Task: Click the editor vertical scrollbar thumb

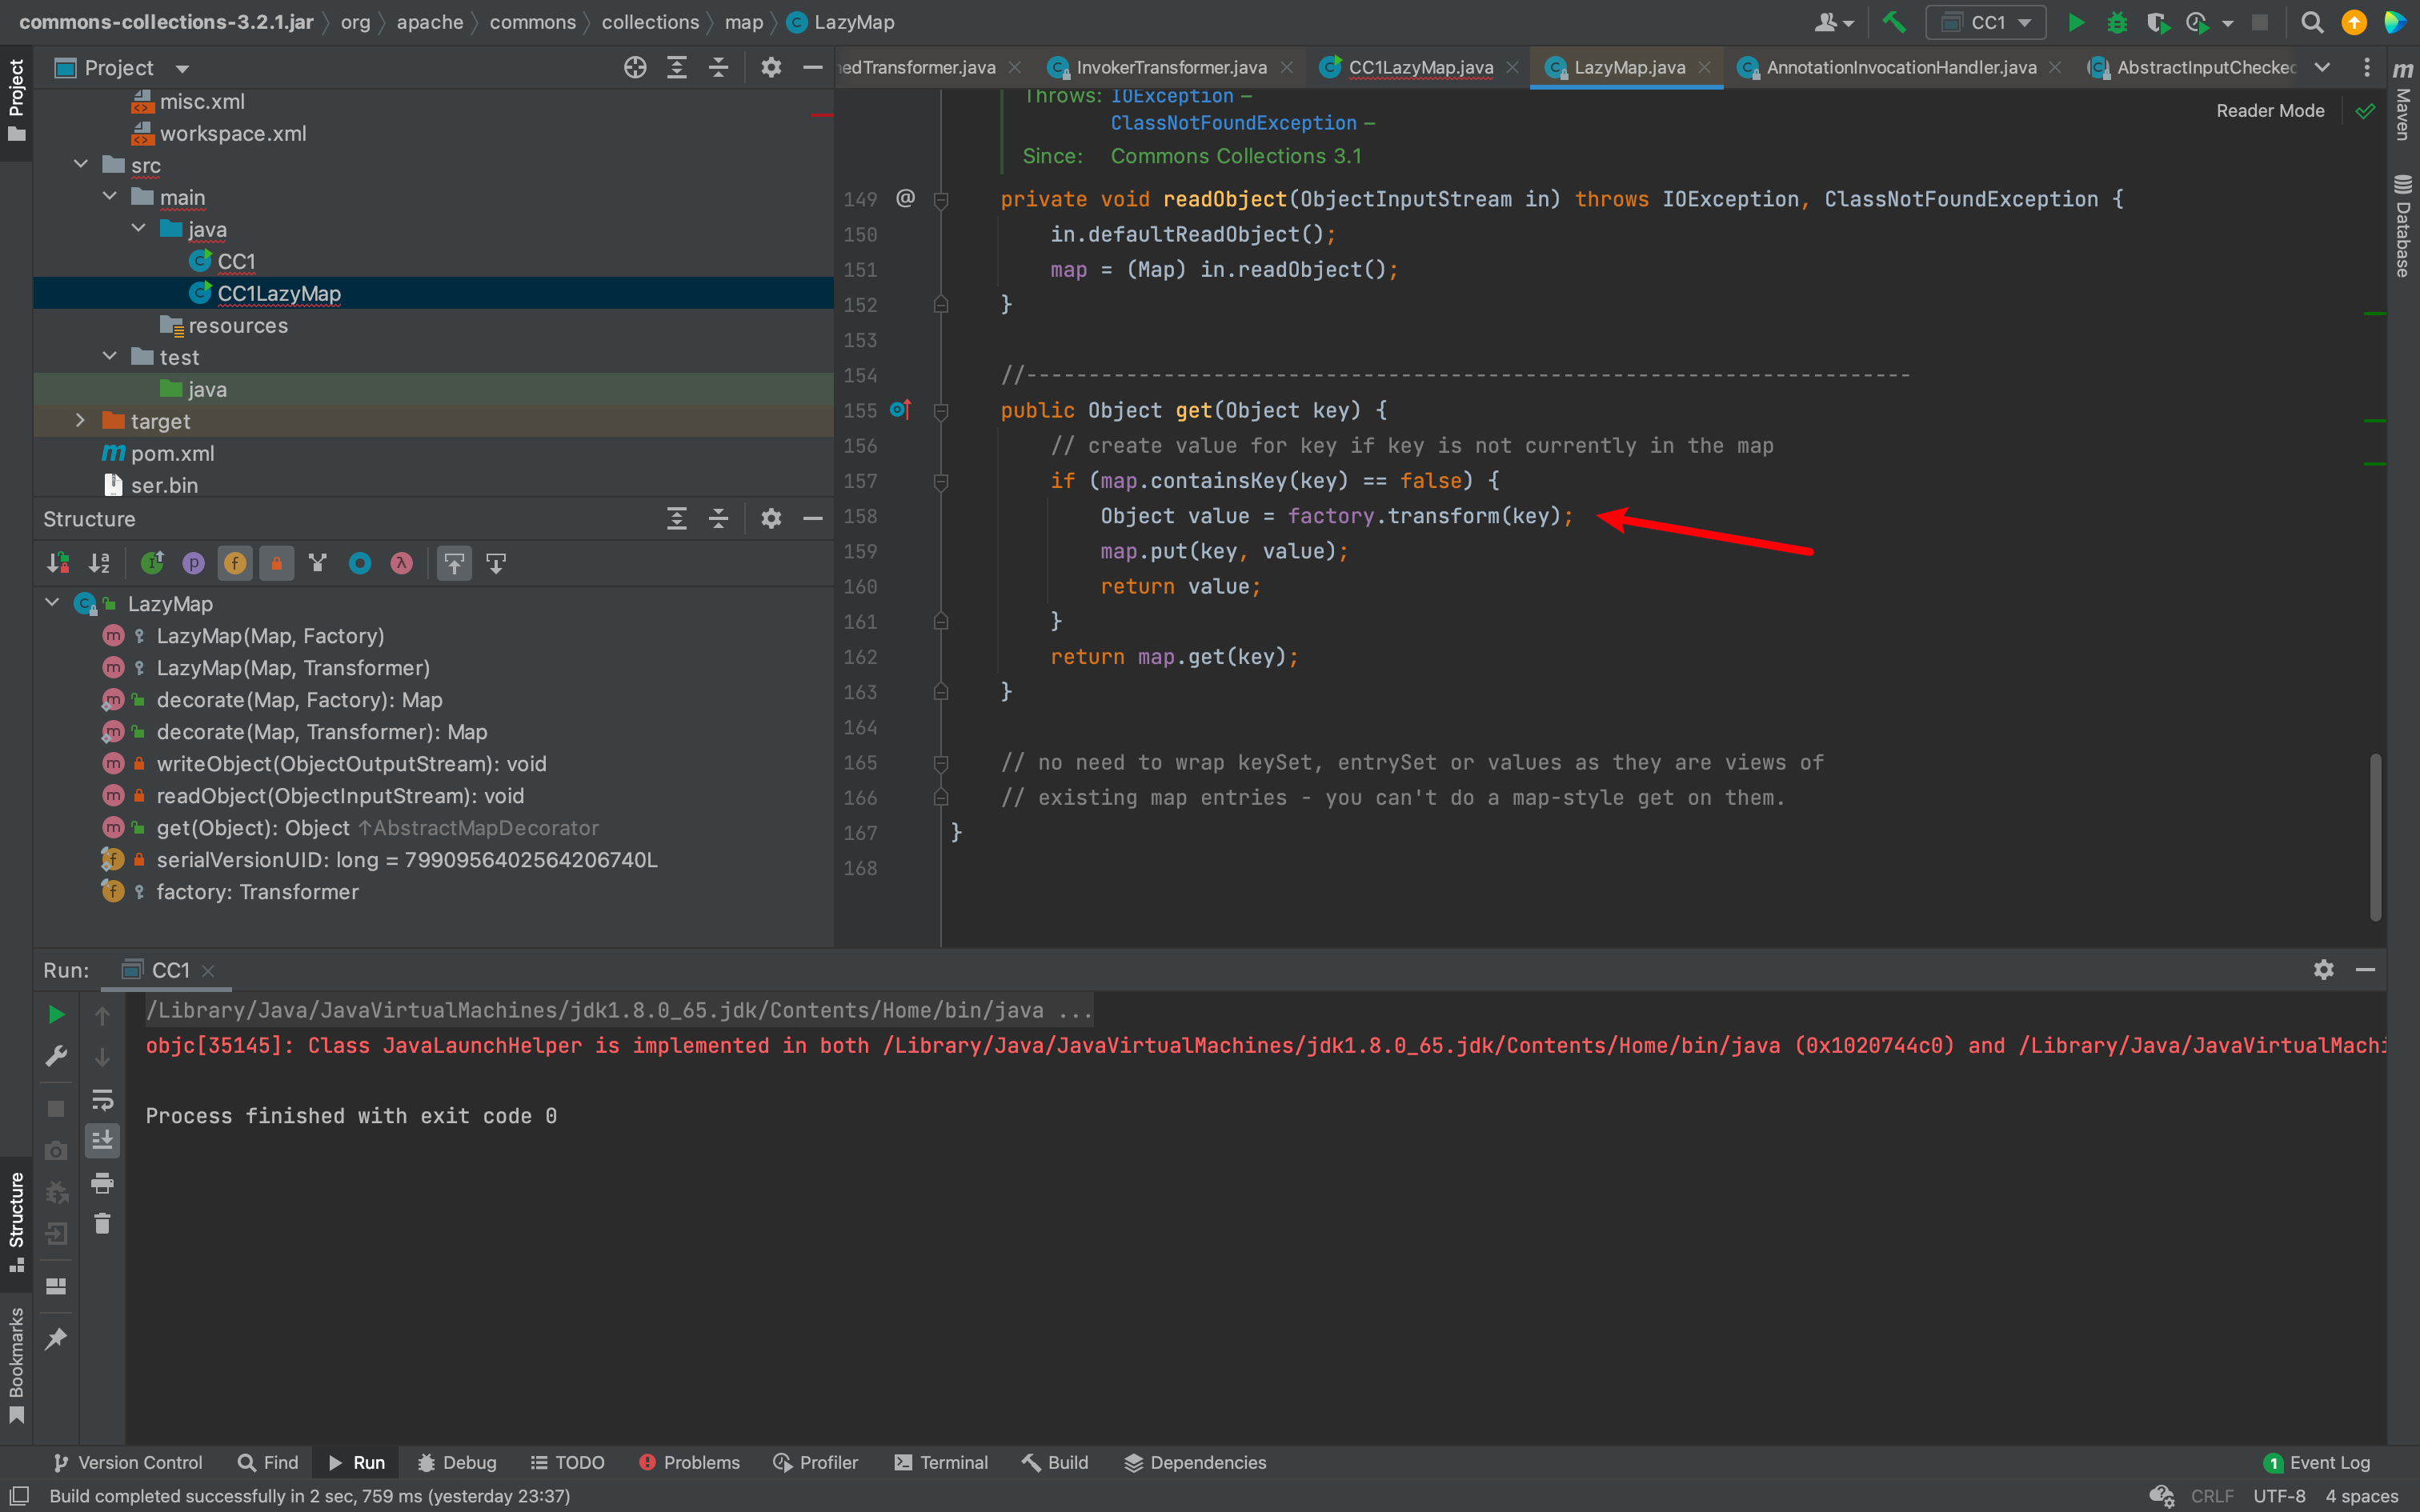Action: tap(2375, 837)
